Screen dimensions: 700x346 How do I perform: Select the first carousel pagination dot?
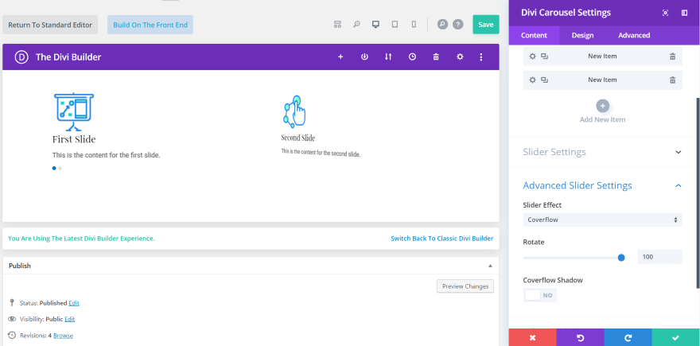(x=54, y=169)
